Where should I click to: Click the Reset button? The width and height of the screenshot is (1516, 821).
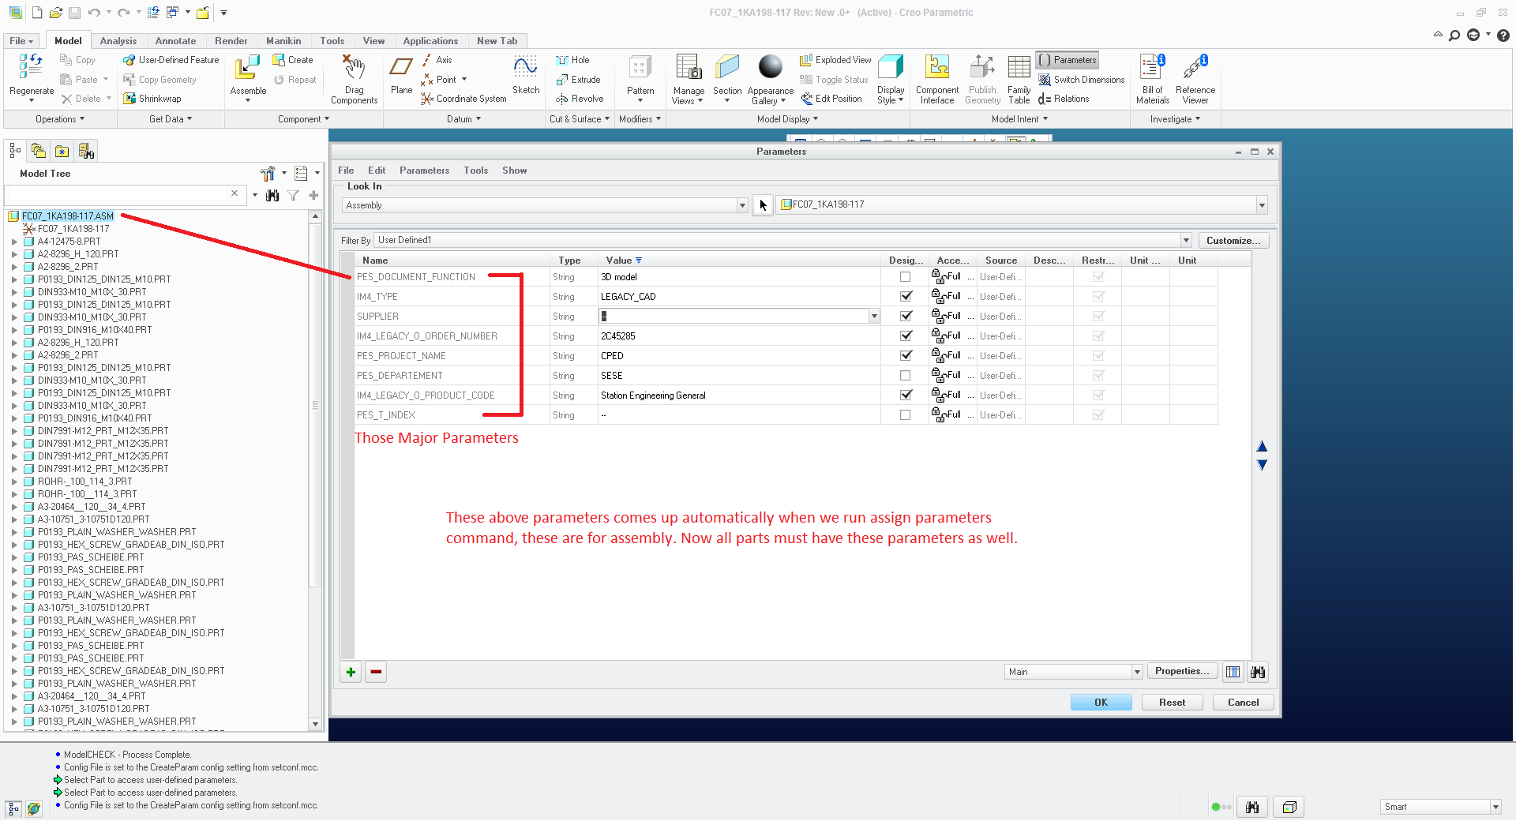click(1172, 703)
